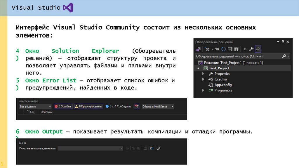Screen dimensions: 299x168
Task: Click the go to next message icon in Output
Action: pos(138,148)
